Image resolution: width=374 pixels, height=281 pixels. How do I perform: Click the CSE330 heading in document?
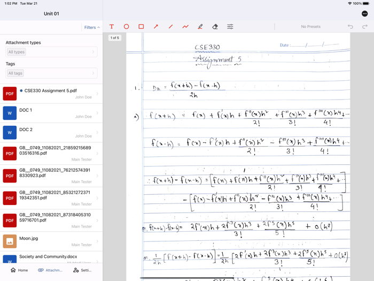[x=207, y=47]
